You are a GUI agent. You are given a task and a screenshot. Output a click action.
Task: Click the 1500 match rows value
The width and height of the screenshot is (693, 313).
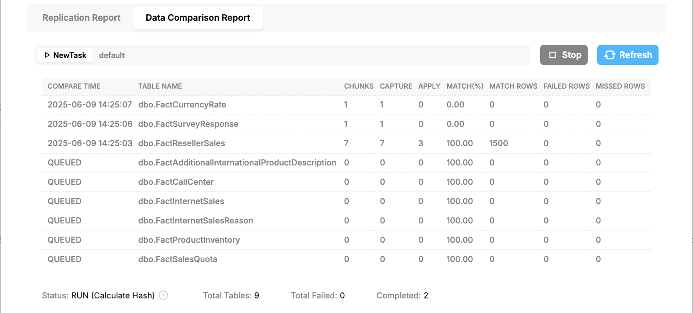point(499,143)
